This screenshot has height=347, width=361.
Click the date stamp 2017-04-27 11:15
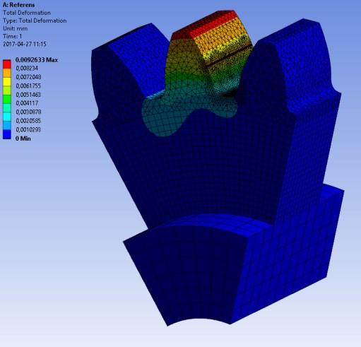click(25, 44)
